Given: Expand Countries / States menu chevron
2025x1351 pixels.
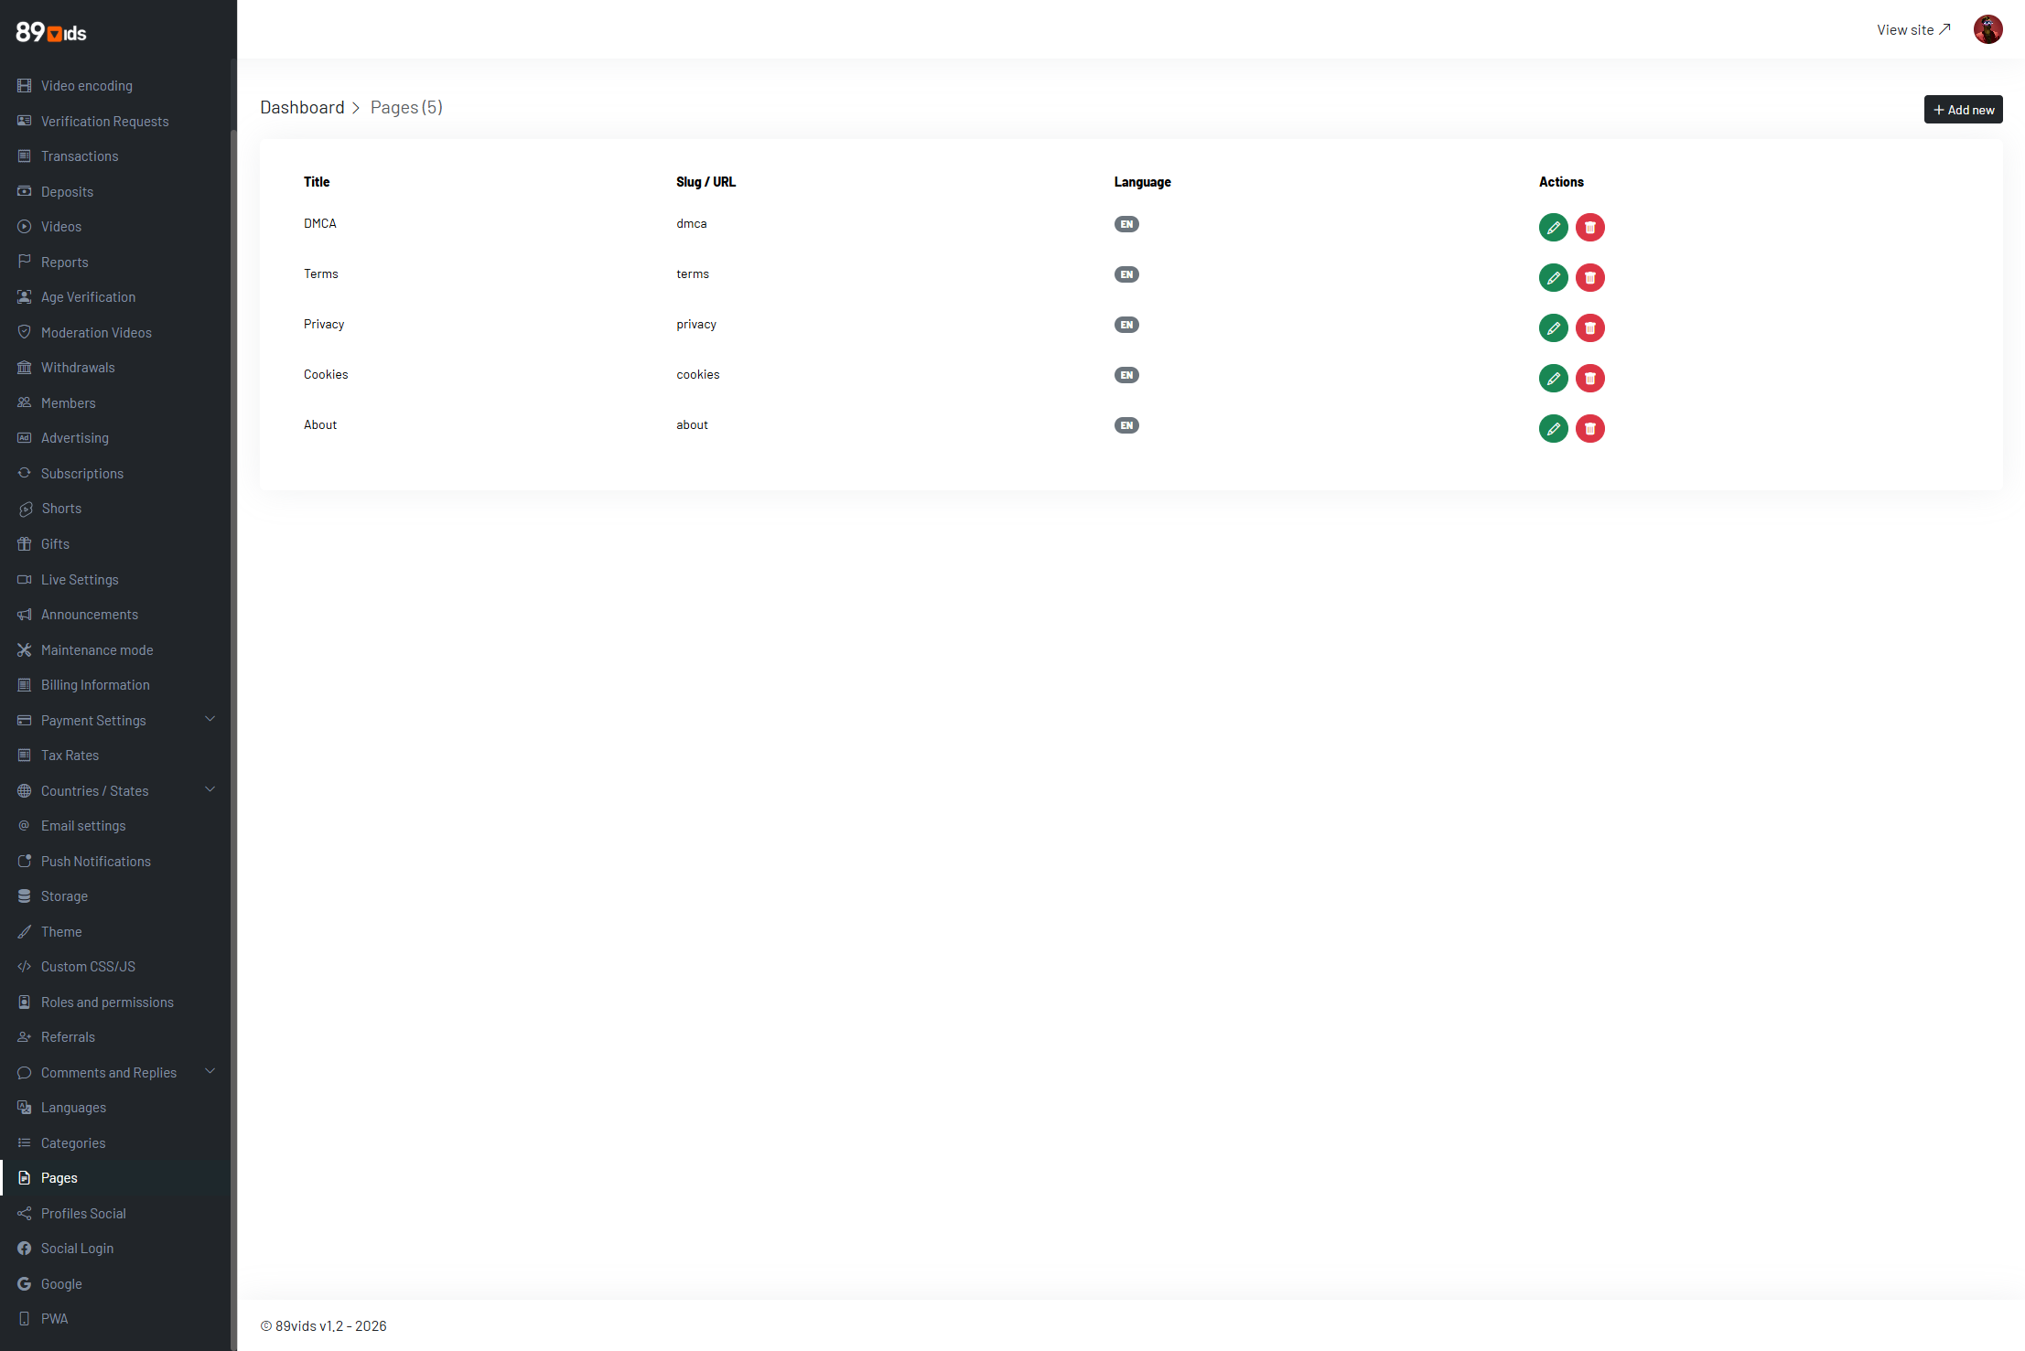Looking at the screenshot, I should pos(210,790).
